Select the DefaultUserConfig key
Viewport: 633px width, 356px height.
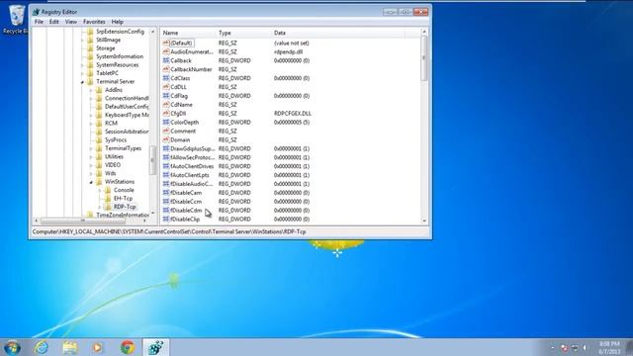point(127,107)
